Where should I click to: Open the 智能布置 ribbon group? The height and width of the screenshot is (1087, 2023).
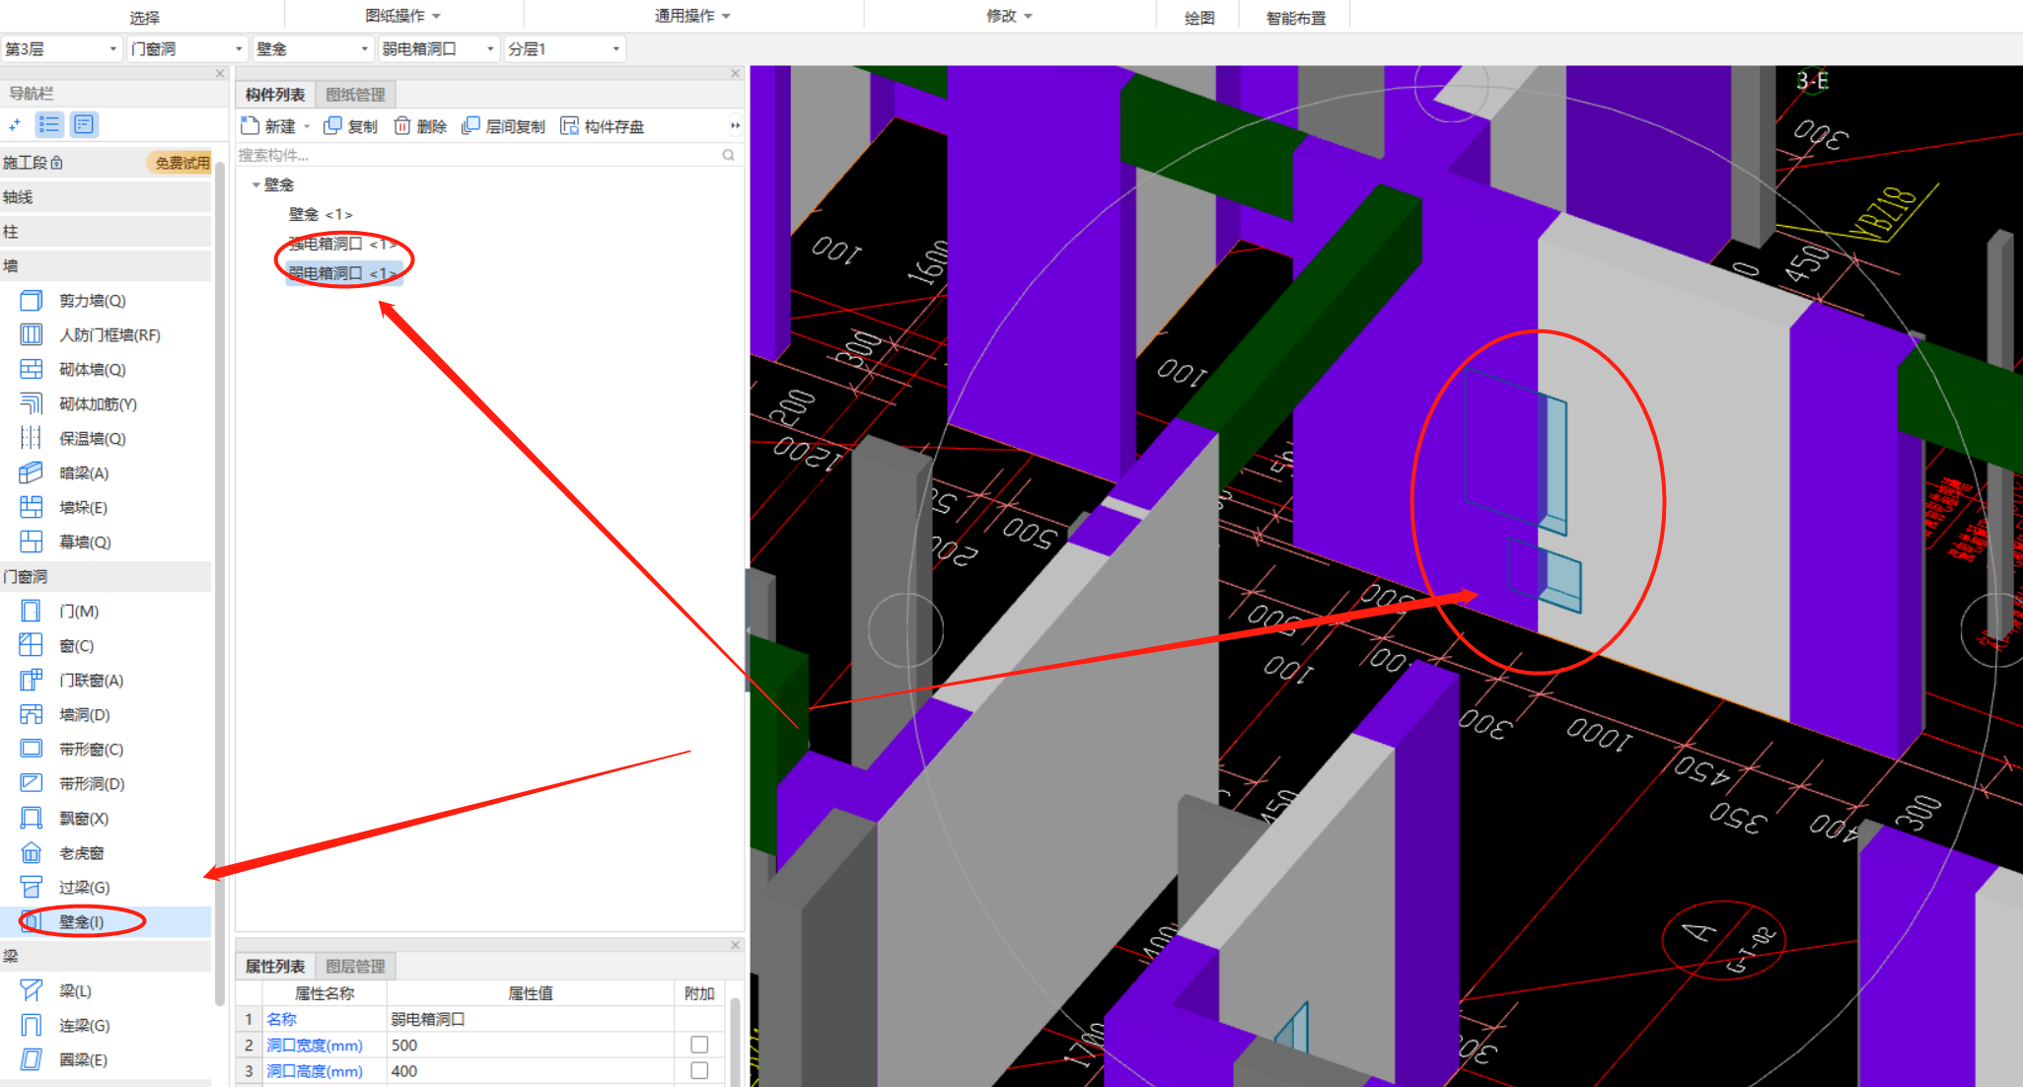tap(1296, 18)
